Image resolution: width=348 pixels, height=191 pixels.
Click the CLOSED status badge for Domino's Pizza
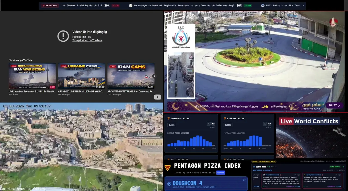coord(172,125)
